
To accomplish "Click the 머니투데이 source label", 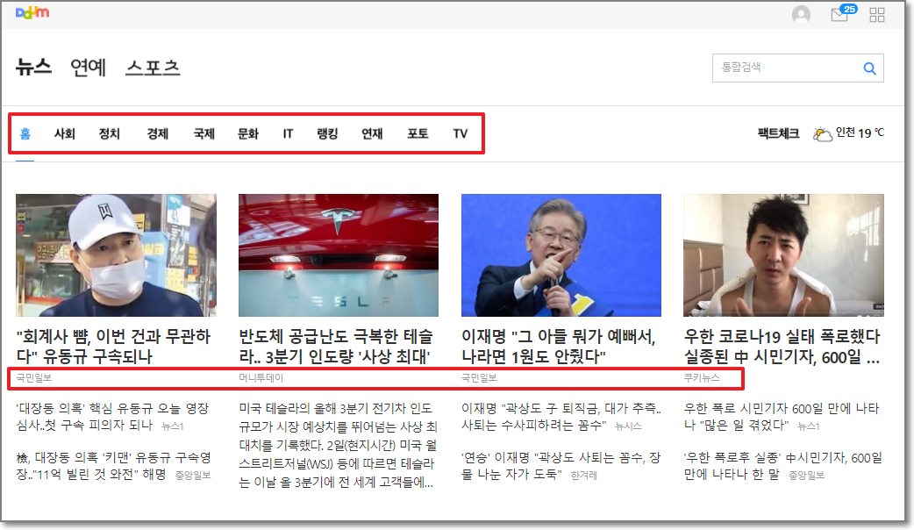I will (x=261, y=378).
